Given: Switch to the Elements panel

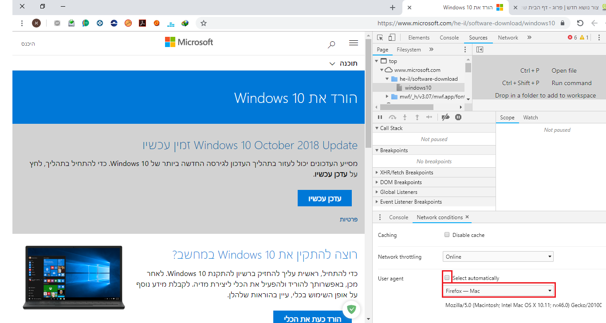Looking at the screenshot, I should 419,38.
